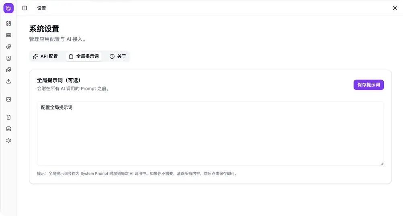Open the settings gear icon in sidebar
This screenshot has width=403, height=216.
[x=8, y=141]
